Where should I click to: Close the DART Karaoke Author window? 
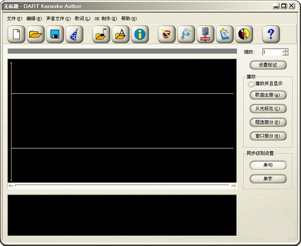(291, 6)
